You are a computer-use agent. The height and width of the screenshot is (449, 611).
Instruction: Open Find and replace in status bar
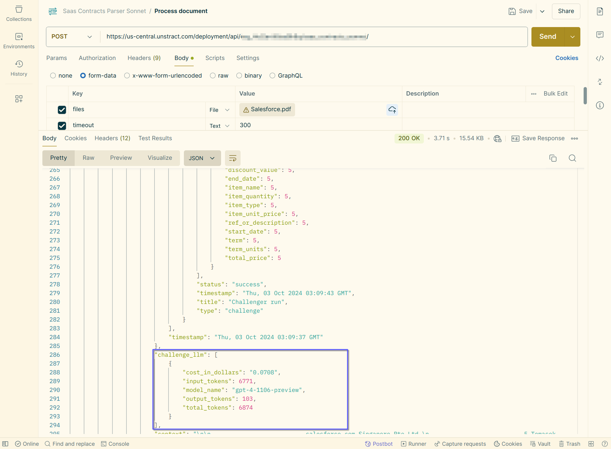pos(70,444)
